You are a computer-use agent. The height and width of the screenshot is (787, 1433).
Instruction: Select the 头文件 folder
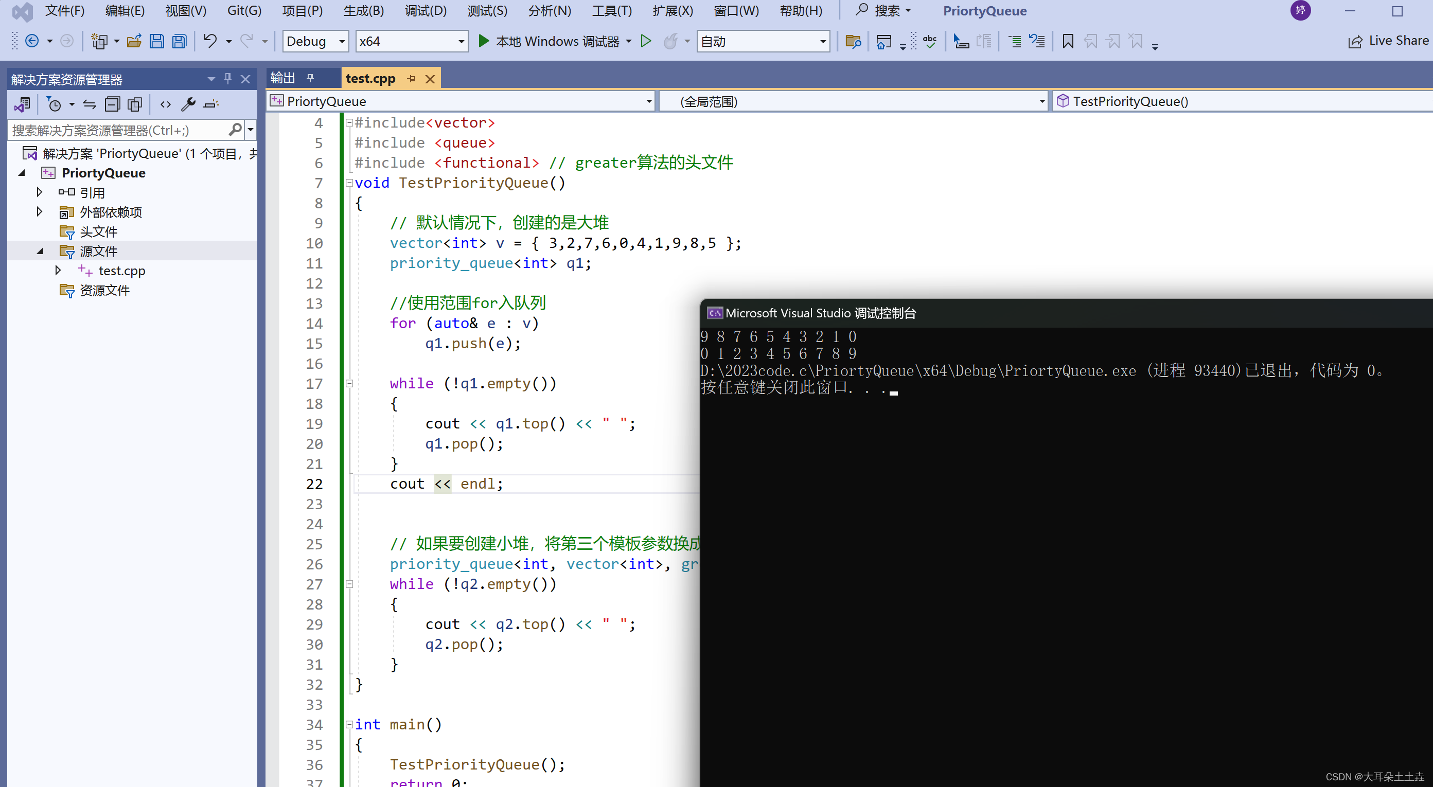pyautogui.click(x=98, y=231)
